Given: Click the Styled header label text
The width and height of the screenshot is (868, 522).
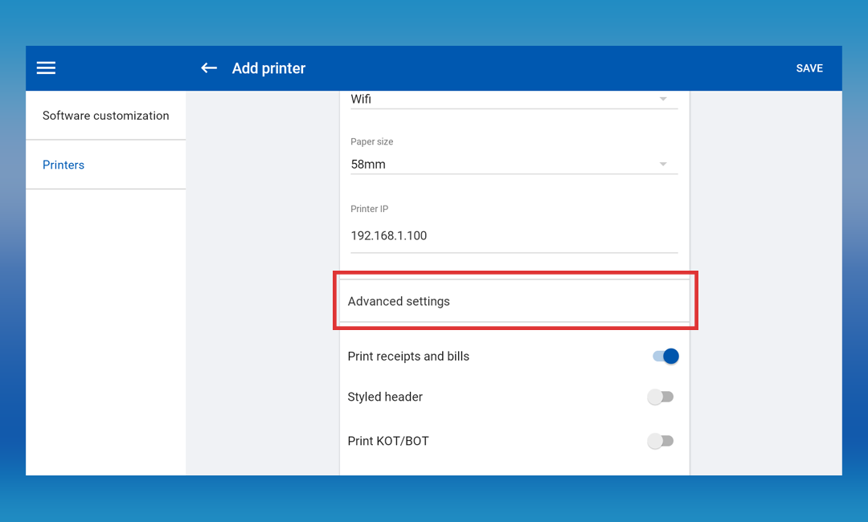Looking at the screenshot, I should 385,397.
